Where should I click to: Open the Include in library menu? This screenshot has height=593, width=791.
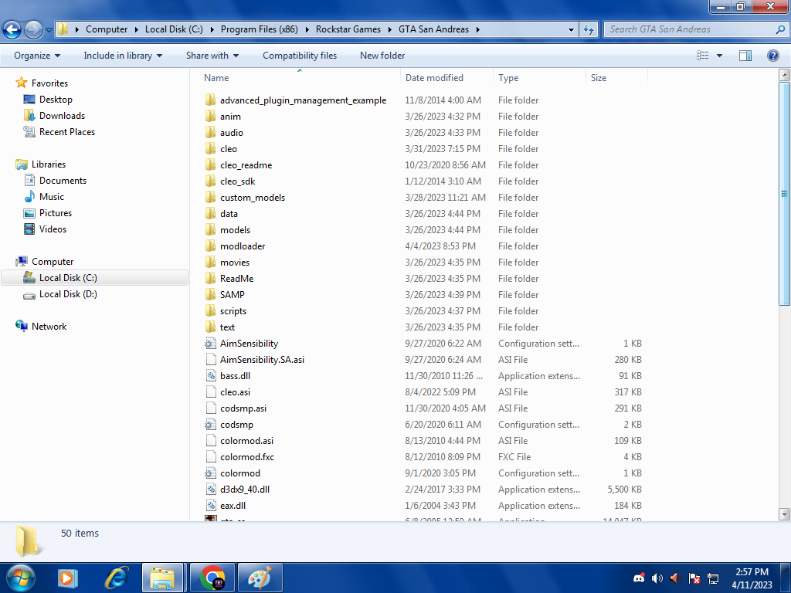123,56
